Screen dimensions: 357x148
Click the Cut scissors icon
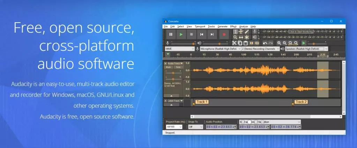pyautogui.click(x=235, y=43)
